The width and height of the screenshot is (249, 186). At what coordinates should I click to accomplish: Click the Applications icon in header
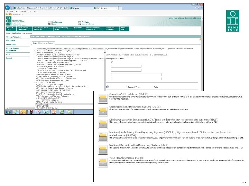[49, 23]
